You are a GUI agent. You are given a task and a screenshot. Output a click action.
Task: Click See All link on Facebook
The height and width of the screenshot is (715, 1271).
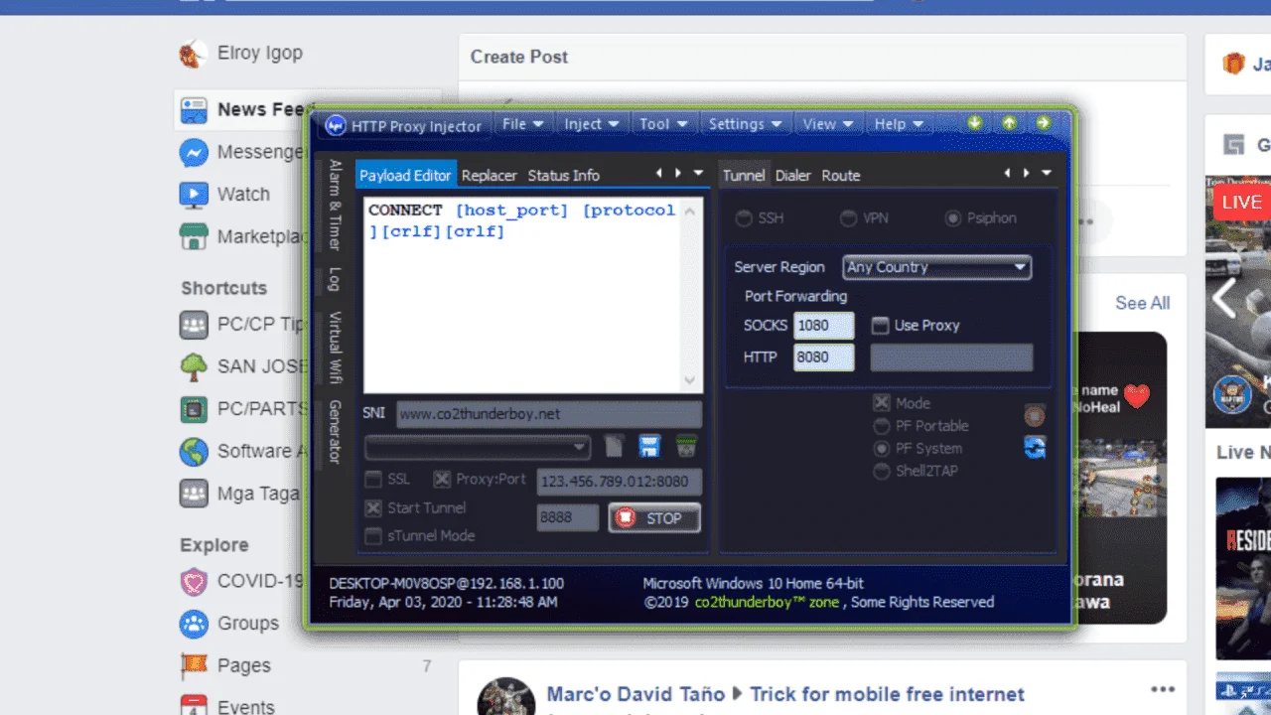(x=1142, y=303)
